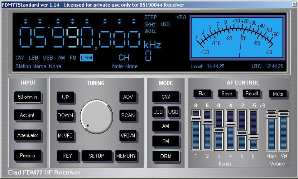Viewport: 298px width, 179px height.
Task: Open the MEMORY panel
Action: click(126, 156)
